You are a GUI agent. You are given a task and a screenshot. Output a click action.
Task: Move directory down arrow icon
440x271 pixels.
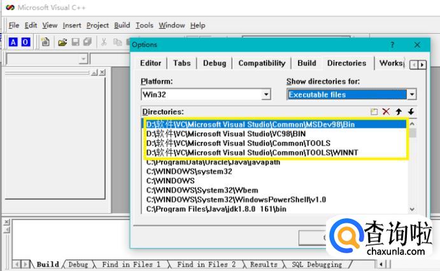coord(411,111)
